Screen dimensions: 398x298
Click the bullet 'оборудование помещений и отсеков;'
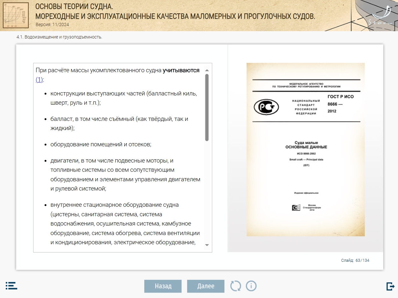point(101,144)
